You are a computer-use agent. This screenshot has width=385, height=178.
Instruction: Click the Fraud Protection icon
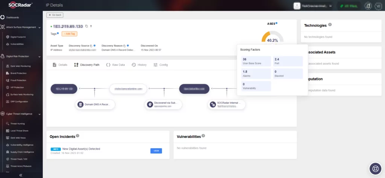pos(8,80)
